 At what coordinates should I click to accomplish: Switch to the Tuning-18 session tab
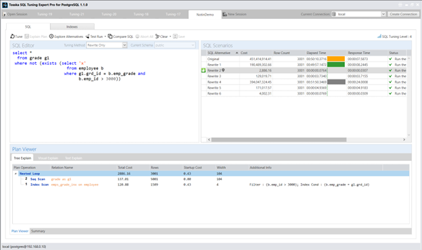pyautogui.click(x=141, y=14)
